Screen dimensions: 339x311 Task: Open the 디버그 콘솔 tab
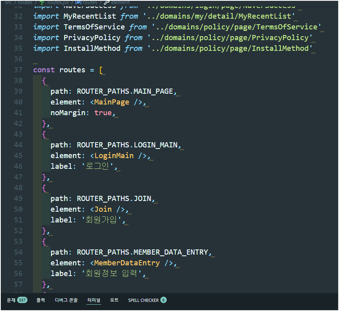pyautogui.click(x=66, y=300)
